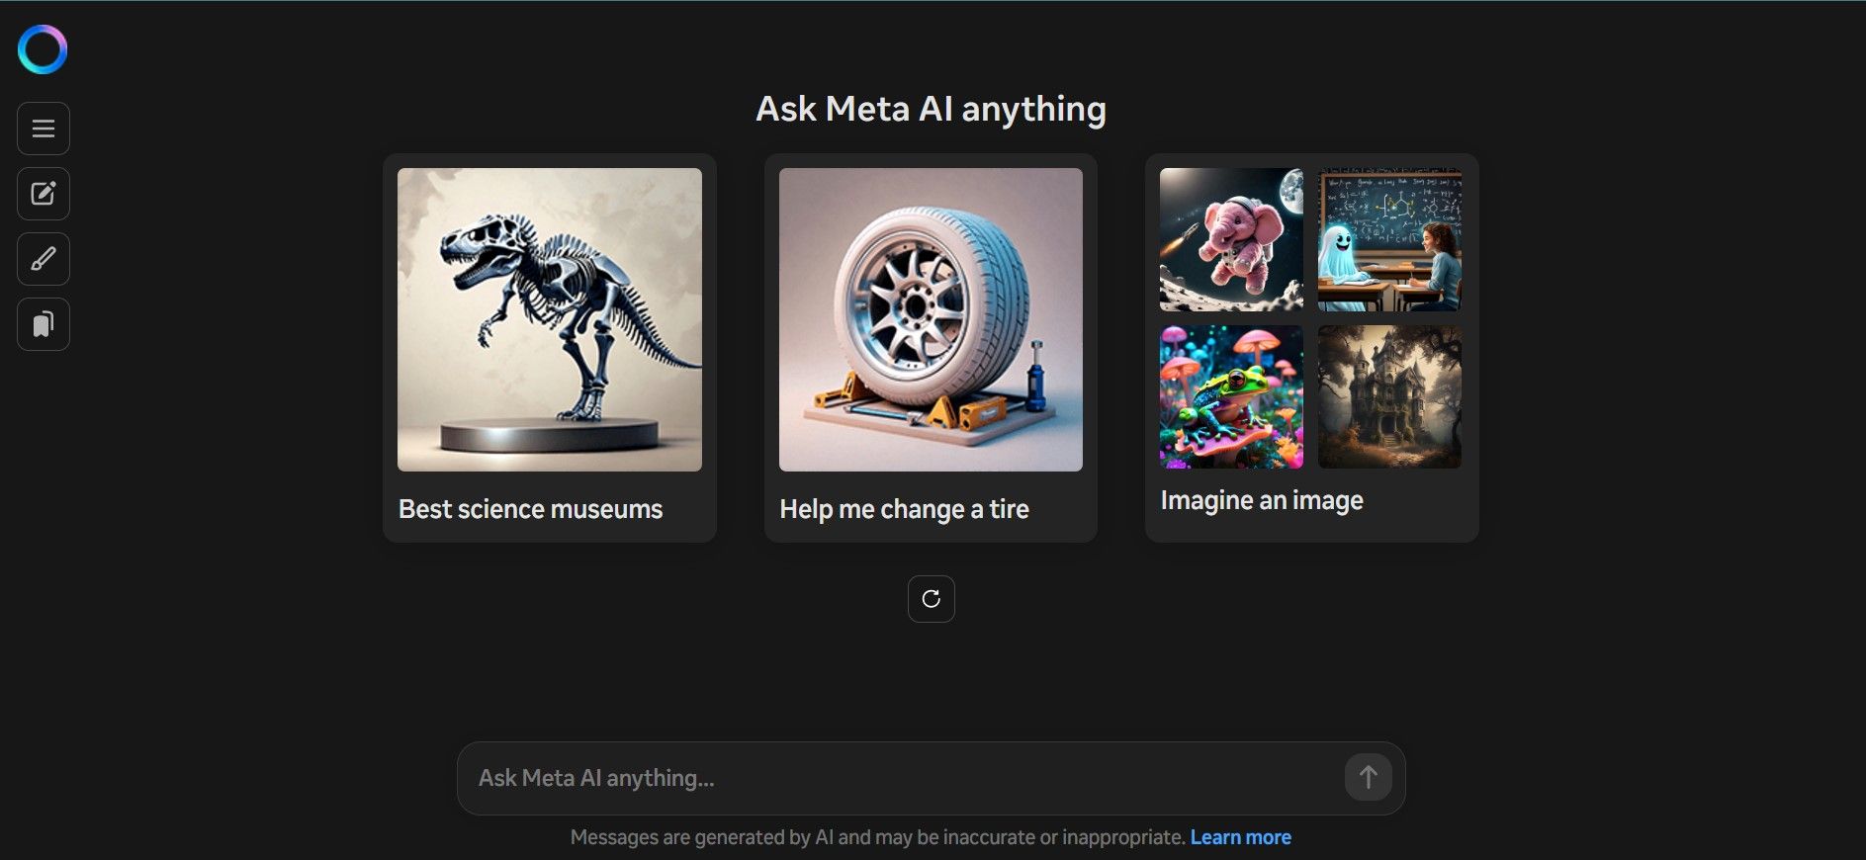Viewport: 1866px width, 860px height.
Task: Select the Help me change a tire prompt
Action: pos(930,346)
